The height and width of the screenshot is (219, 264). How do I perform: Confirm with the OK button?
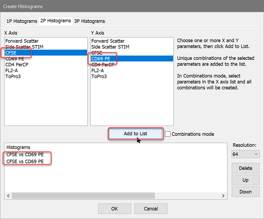pos(115,209)
